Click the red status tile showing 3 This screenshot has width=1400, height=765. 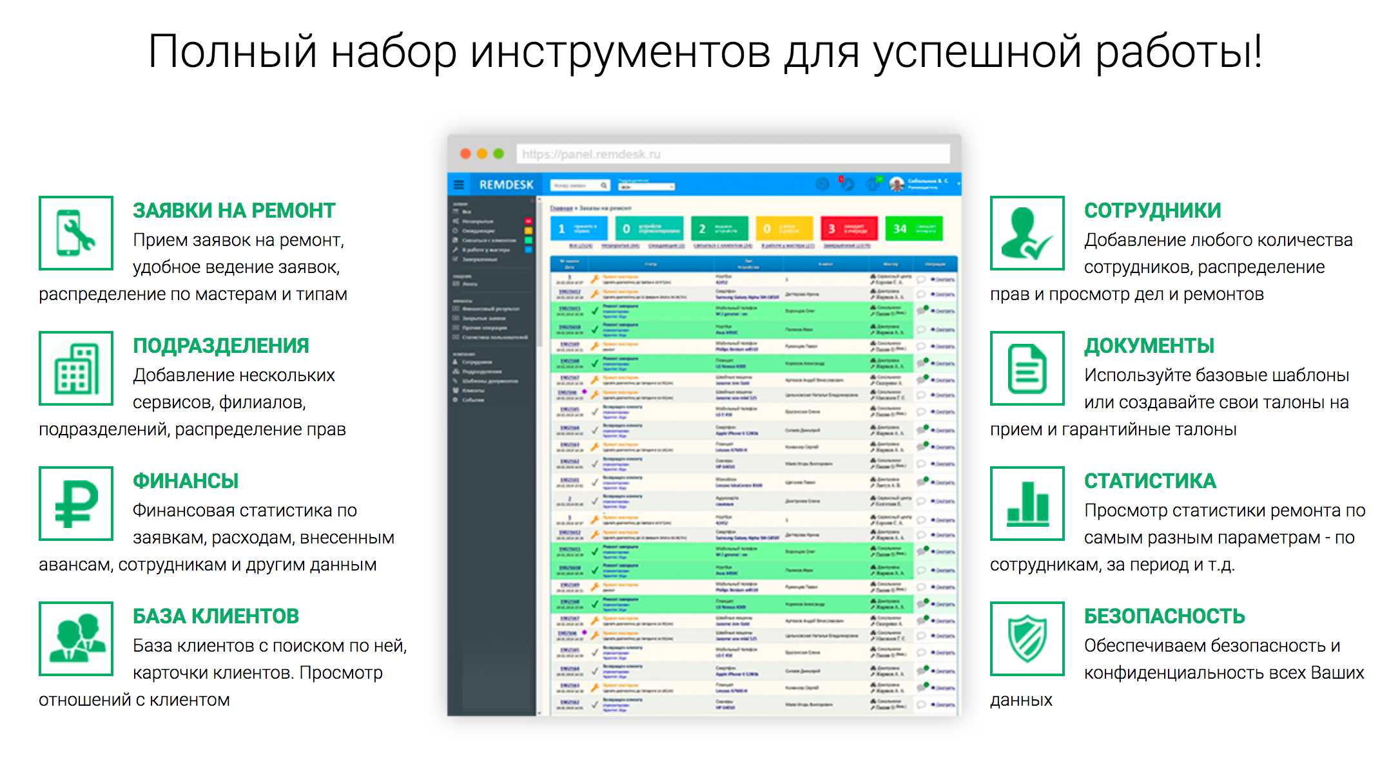click(849, 229)
